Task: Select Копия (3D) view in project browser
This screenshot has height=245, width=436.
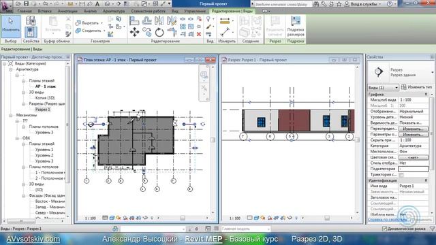Action: (45, 98)
